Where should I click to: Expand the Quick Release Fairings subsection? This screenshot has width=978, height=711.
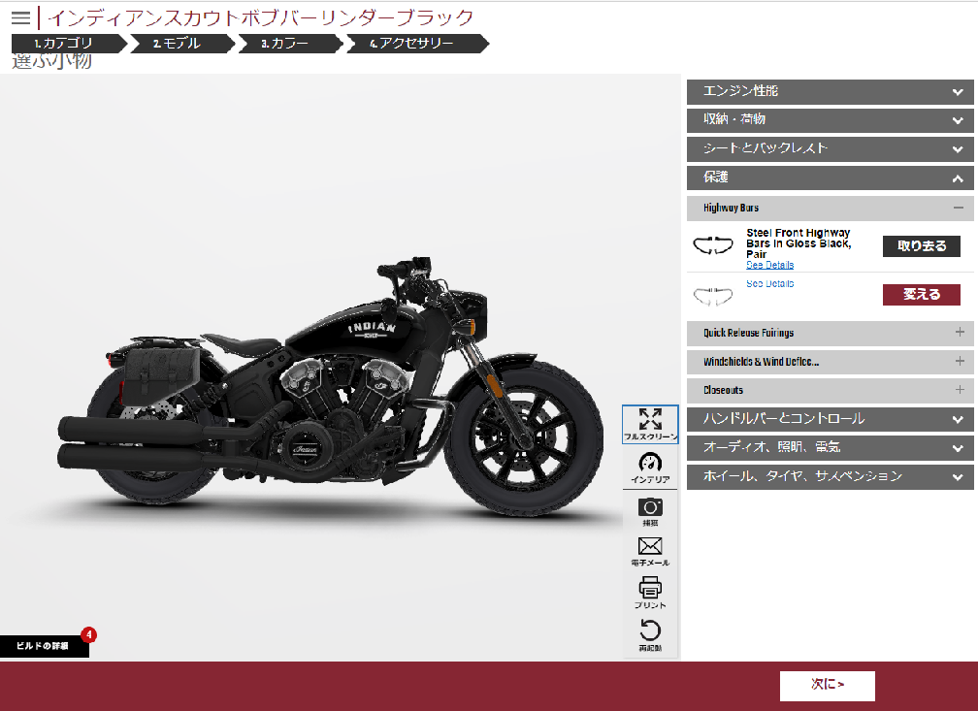(831, 333)
